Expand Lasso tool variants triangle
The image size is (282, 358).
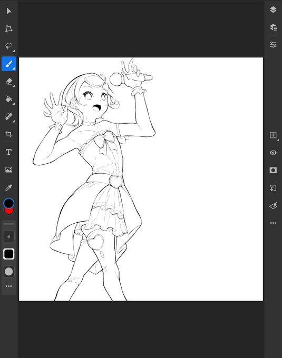point(14,51)
